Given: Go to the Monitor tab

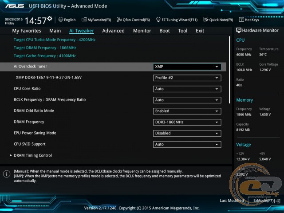Looking at the screenshot, I should click(x=142, y=31).
